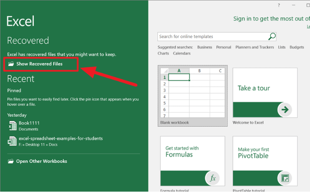Click Sign in to get the most out of Office
The image size is (310, 192).
point(272,19)
